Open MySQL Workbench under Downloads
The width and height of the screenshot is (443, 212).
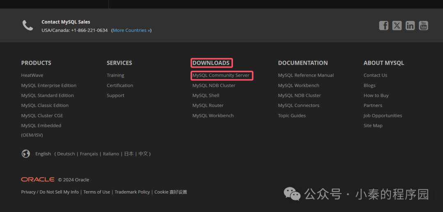(213, 116)
